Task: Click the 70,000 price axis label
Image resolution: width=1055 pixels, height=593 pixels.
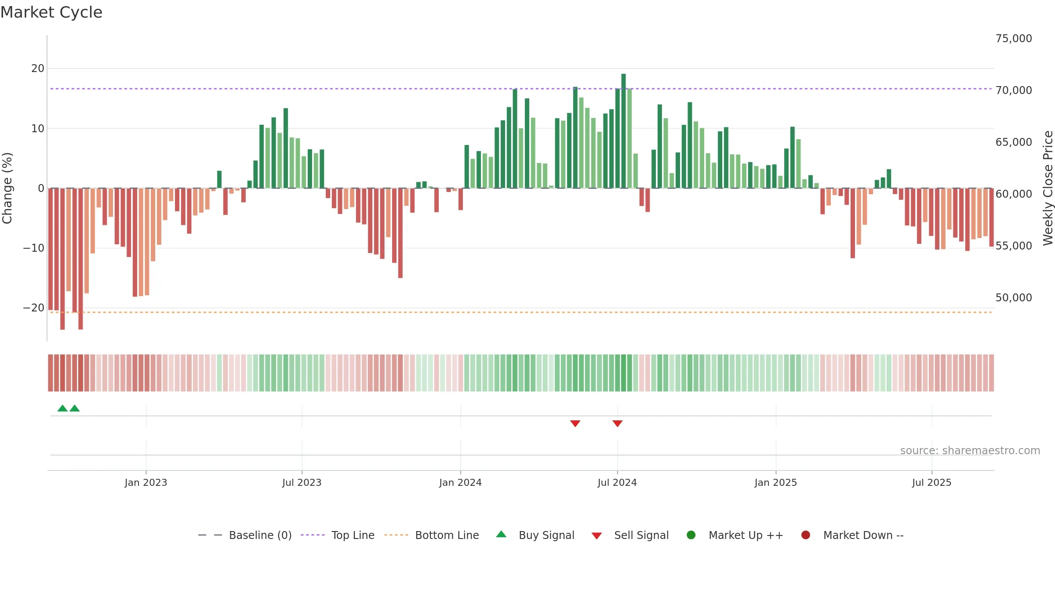Action: 1014,90
